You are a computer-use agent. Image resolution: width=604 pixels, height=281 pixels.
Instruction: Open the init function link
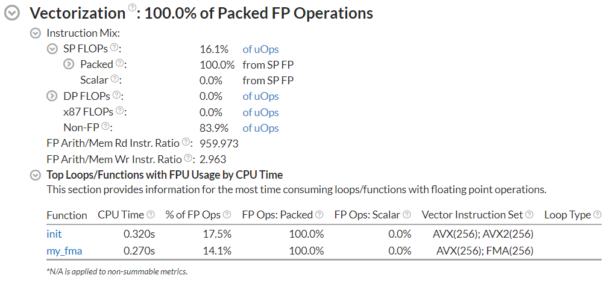54,233
